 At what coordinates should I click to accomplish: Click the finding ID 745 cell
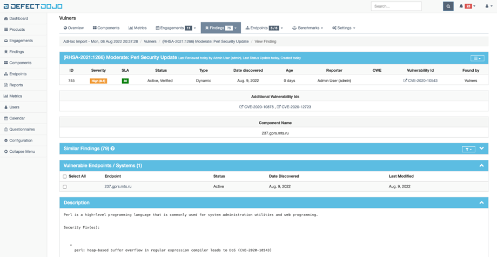(x=71, y=81)
